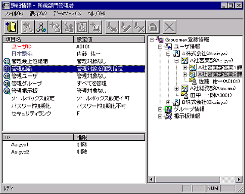The image size is (245, 194).
Task: Select A社総務部(Asoumu) label in tree
Action: pyautogui.click(x=213, y=88)
